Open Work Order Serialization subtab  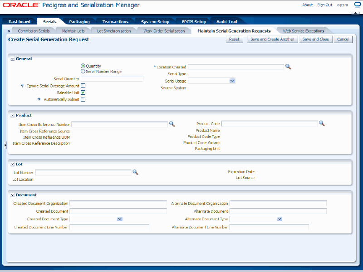[x=164, y=31]
